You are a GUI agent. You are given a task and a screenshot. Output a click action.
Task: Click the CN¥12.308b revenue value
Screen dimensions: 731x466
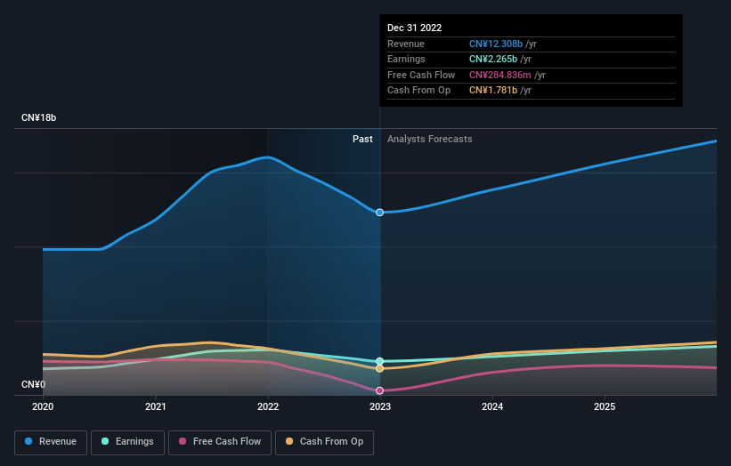click(x=496, y=44)
